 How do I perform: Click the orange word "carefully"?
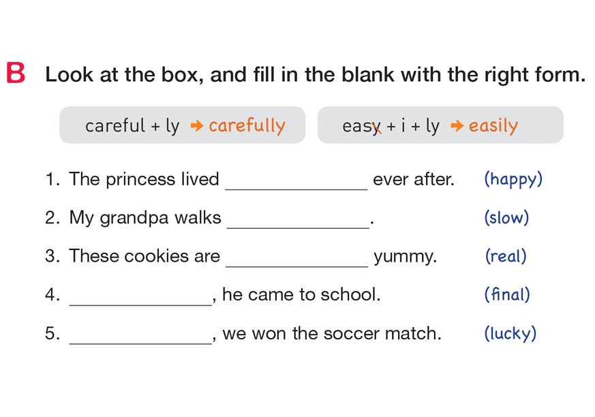[247, 126]
